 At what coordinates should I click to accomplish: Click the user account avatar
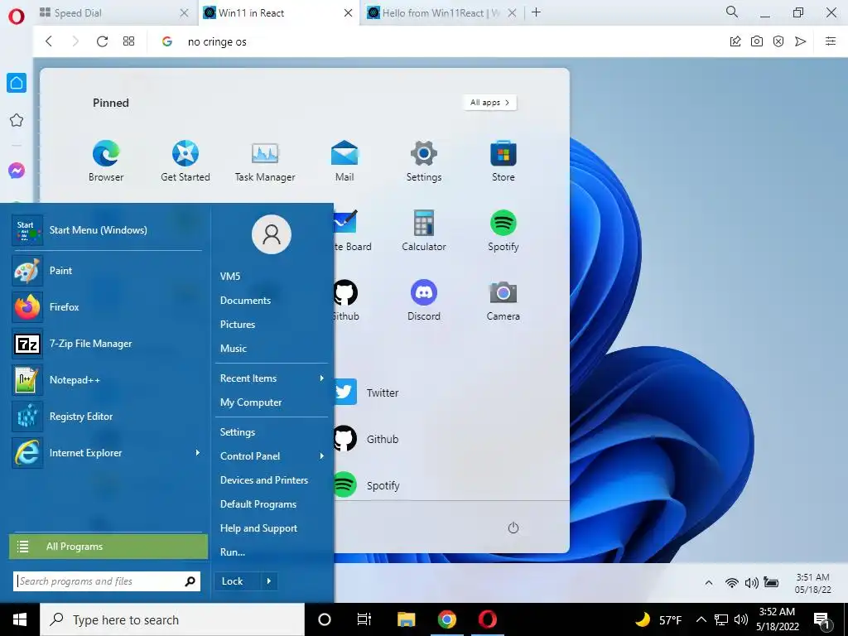point(272,234)
